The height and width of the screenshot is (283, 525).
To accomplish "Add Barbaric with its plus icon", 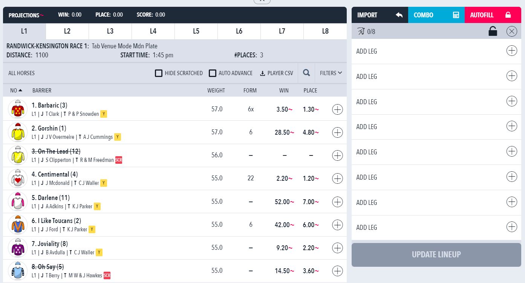I will [x=337, y=109].
